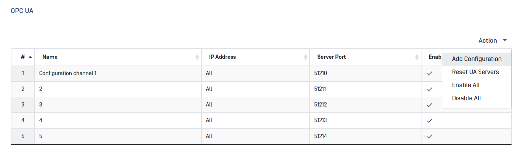Click the Action dropdown caret arrow

[x=505, y=40]
